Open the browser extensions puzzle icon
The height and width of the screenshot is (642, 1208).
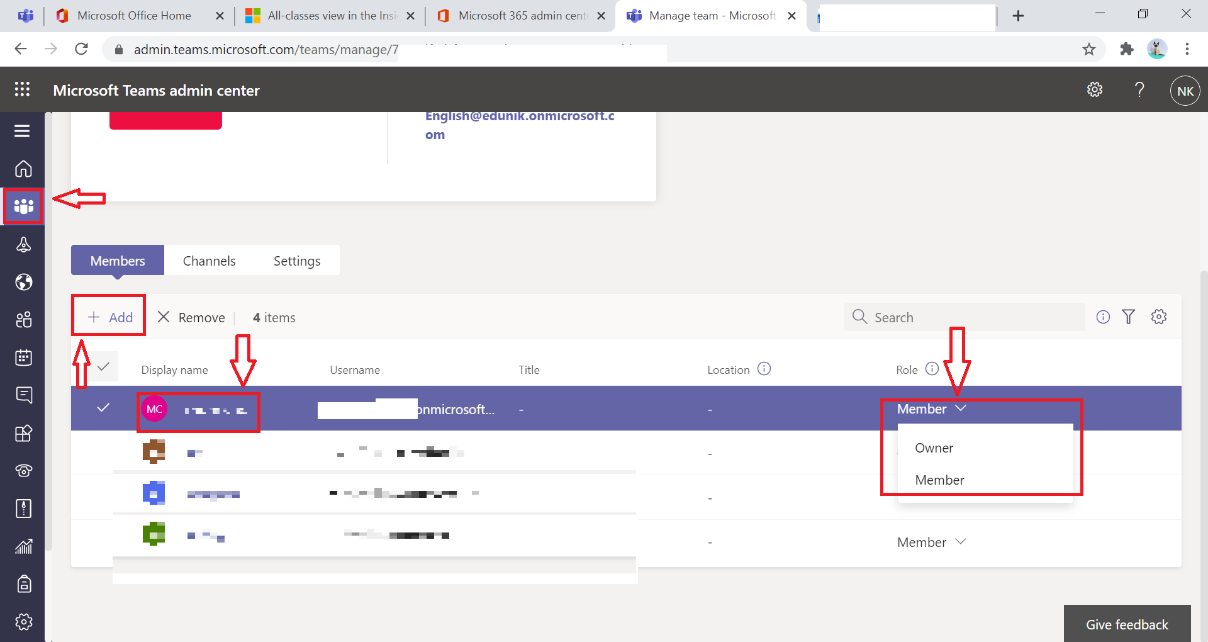pyautogui.click(x=1126, y=49)
